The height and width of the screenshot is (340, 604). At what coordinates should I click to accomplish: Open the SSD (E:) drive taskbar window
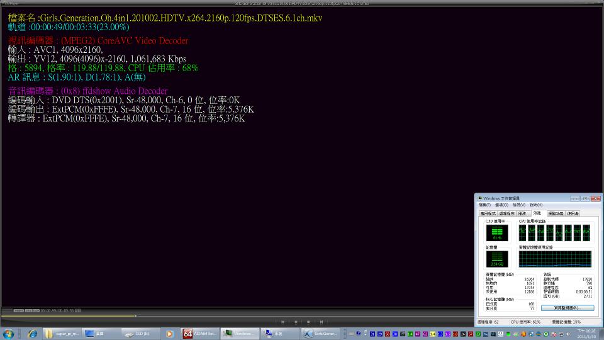[141, 334]
